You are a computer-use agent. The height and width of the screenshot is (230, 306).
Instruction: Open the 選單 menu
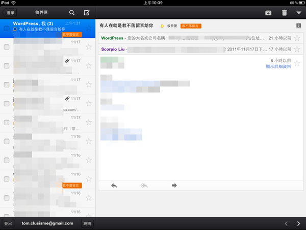pos(10,12)
